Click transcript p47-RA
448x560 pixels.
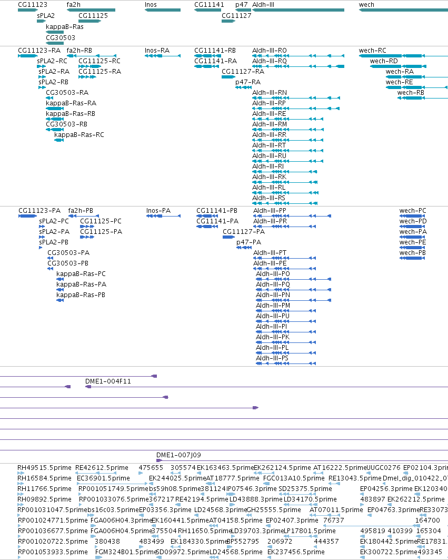click(x=243, y=87)
